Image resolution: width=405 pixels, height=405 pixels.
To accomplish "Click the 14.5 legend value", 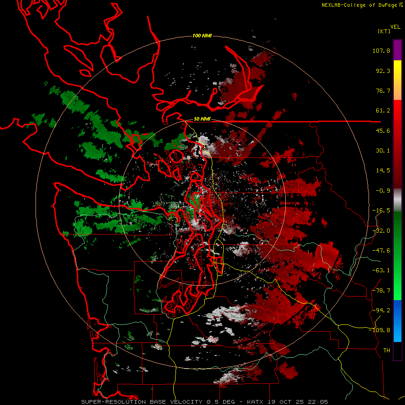I will (x=383, y=171).
